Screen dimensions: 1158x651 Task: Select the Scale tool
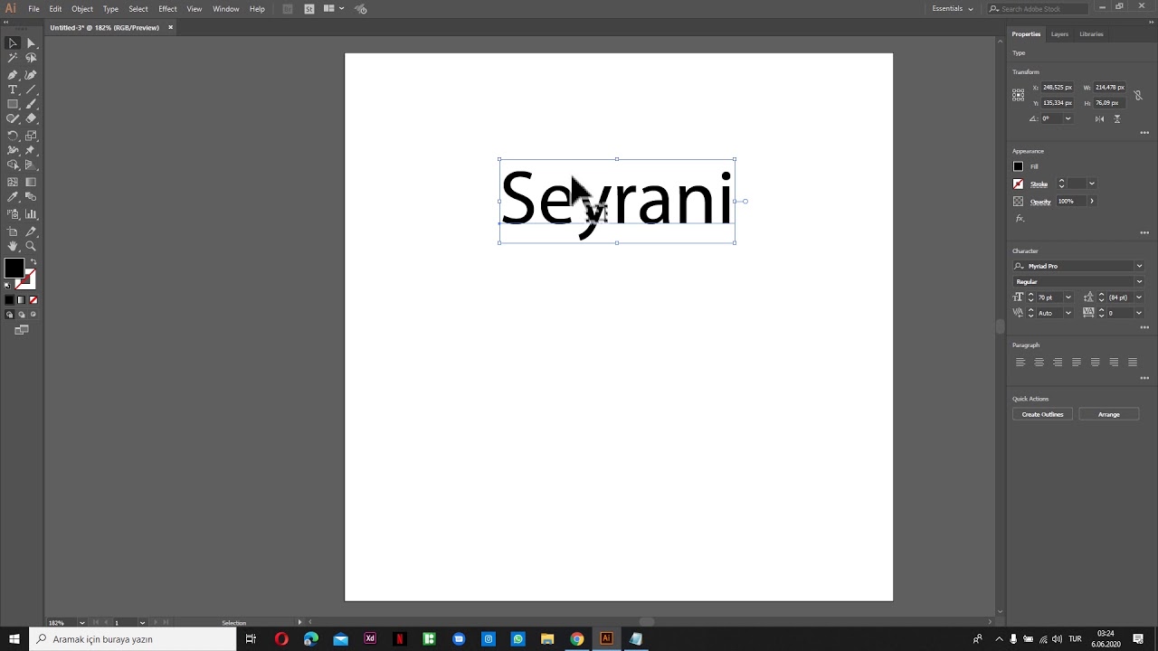point(31,136)
